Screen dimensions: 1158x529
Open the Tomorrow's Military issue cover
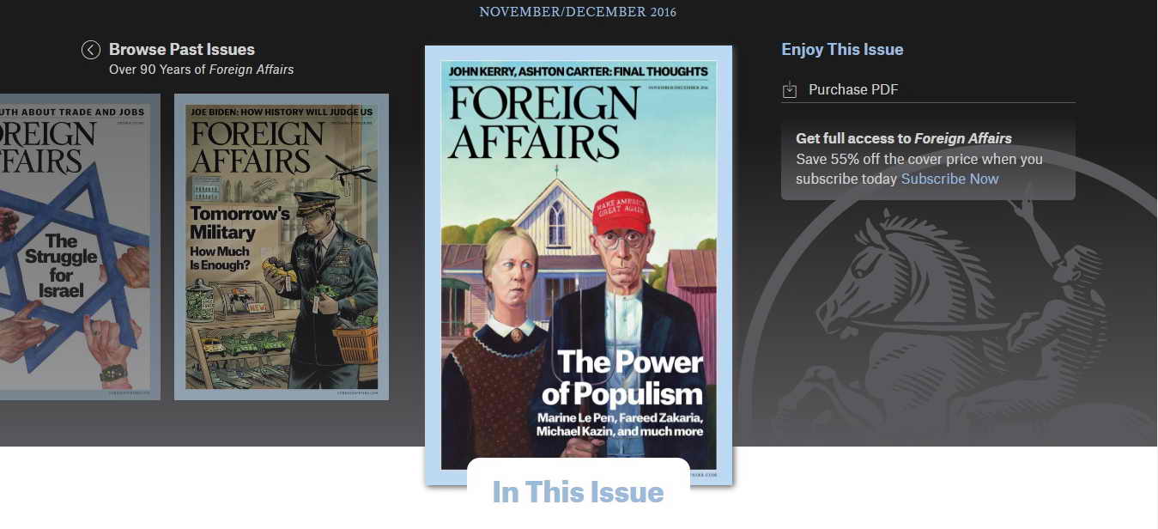click(x=282, y=246)
